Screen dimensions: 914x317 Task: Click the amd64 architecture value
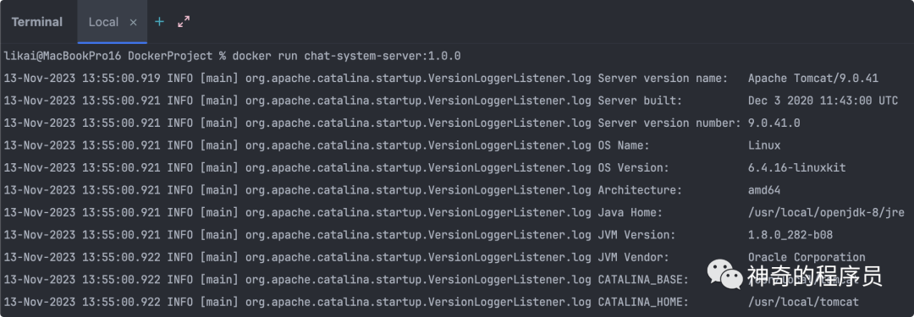(764, 190)
